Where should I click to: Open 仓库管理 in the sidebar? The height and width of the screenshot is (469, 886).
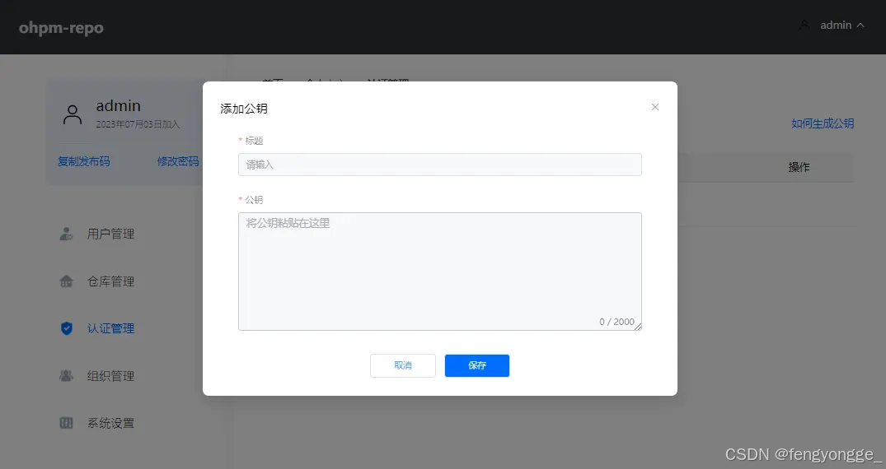[x=110, y=281]
